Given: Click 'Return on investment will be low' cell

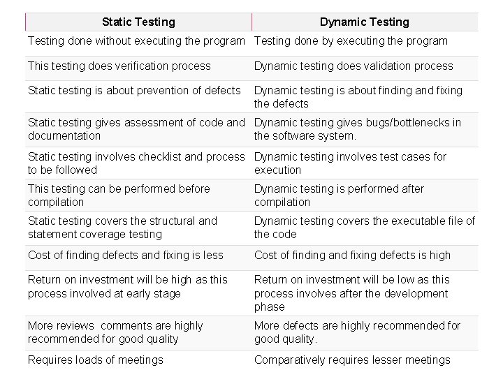Looking at the screenshot, I should click(365, 293).
